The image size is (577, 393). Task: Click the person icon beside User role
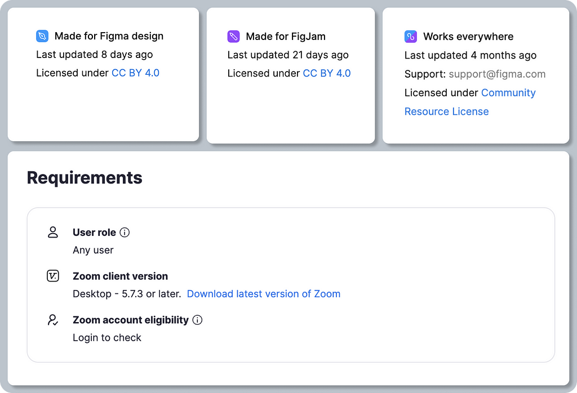[53, 233]
